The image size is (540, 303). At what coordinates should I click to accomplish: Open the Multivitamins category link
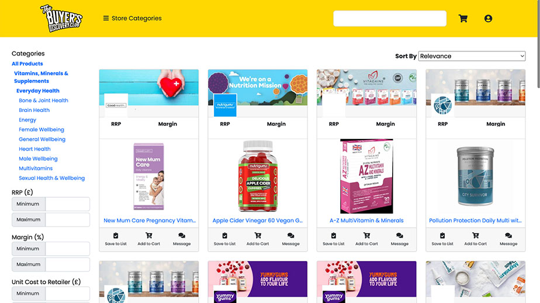36,168
